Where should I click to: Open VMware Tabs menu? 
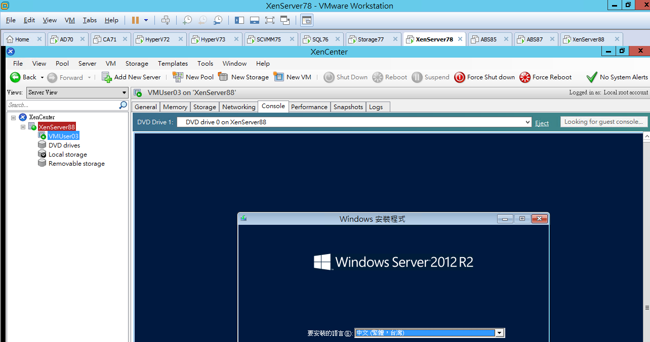click(x=90, y=20)
